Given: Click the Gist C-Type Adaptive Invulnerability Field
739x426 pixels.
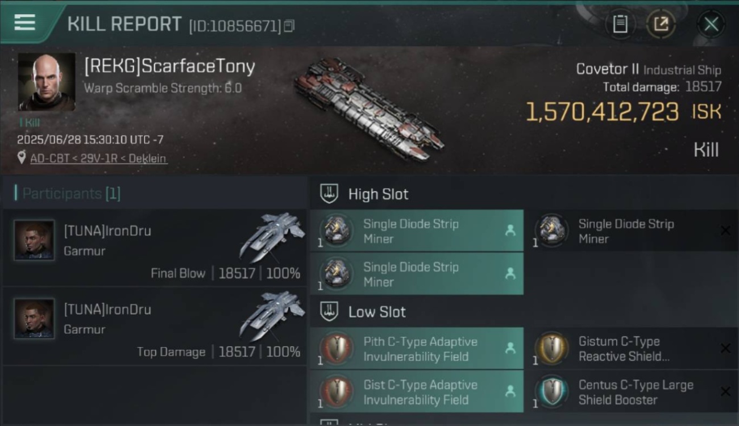Looking at the screenshot, I should tap(417, 392).
